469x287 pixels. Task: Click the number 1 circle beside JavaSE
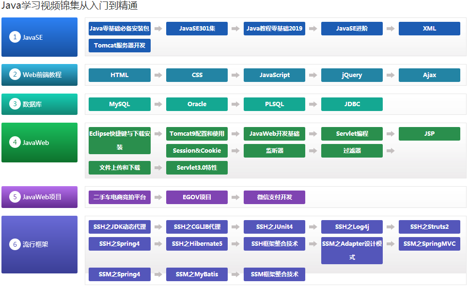tap(15, 37)
